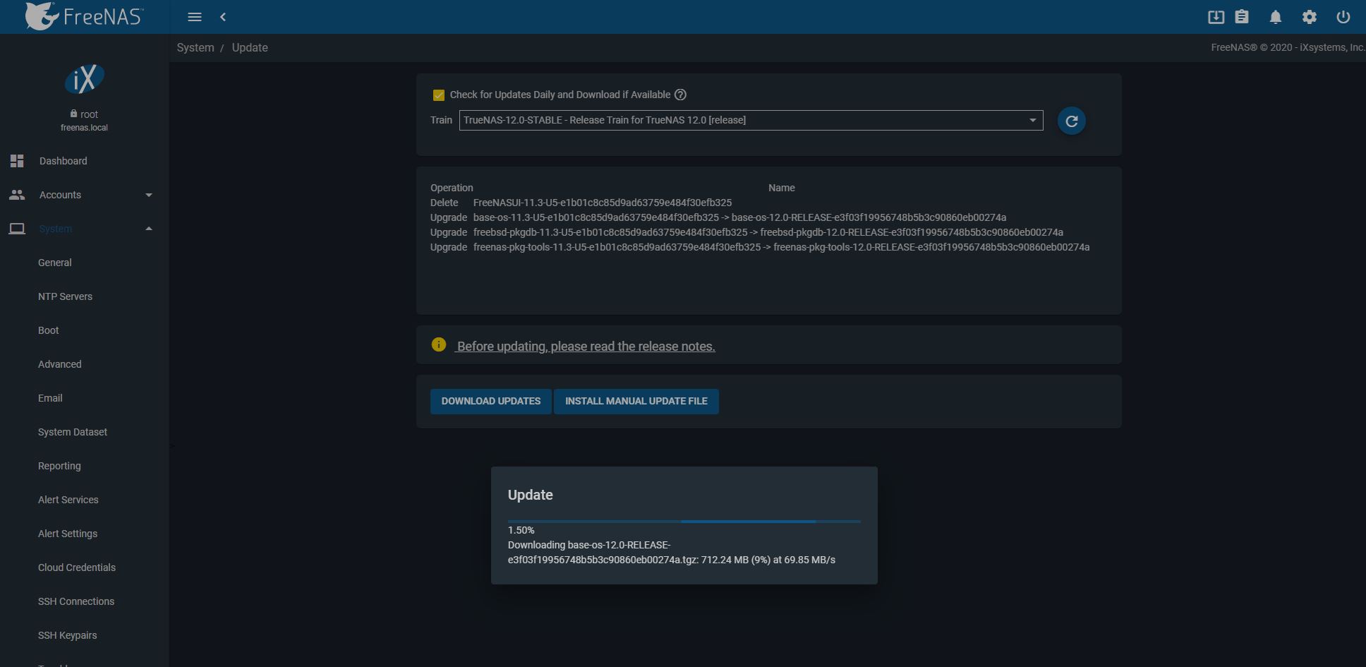The width and height of the screenshot is (1366, 667).
Task: Open the TrueCommand download status icon
Action: click(x=1216, y=17)
